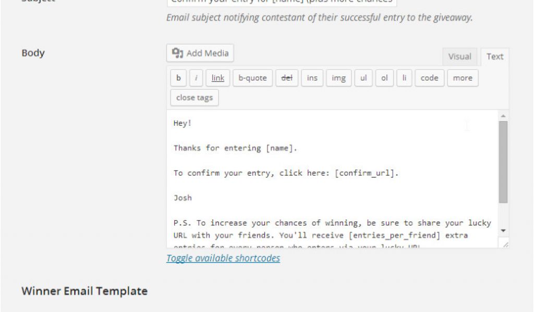The width and height of the screenshot is (534, 312).
Task: Click the ins quicktag button
Action: click(x=312, y=78)
